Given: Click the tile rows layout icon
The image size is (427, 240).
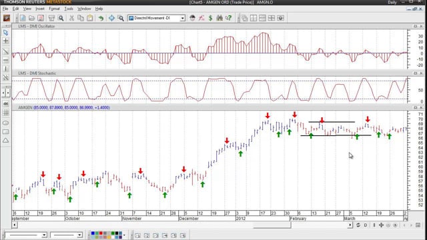Looking at the screenshot, I should coord(262,18).
